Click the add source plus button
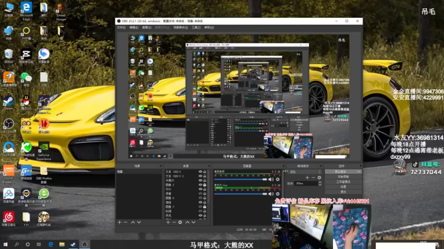Image resolution: width=444 pixels, height=249 pixels. coord(168,222)
